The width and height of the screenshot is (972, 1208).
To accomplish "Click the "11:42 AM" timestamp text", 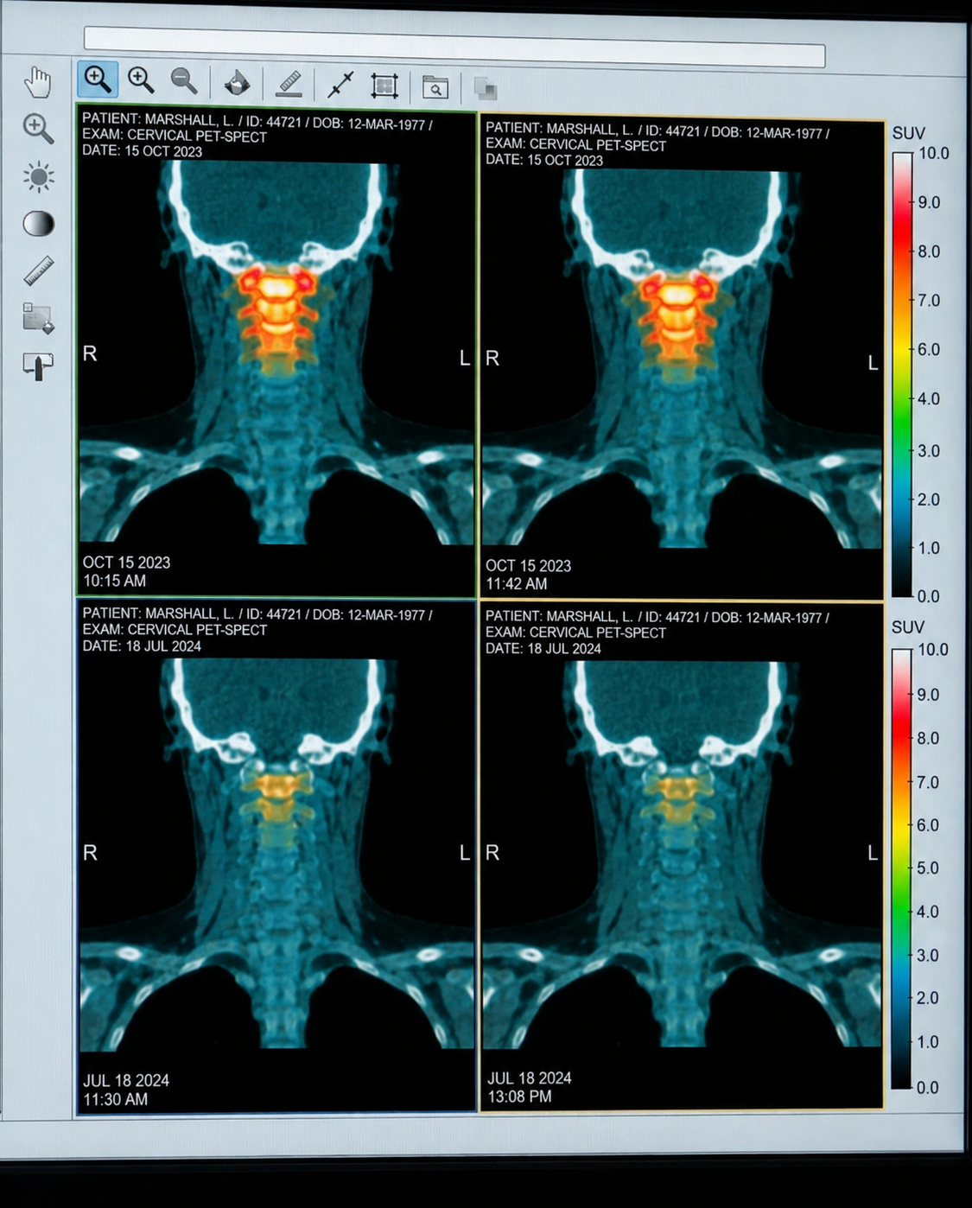I will point(517,584).
